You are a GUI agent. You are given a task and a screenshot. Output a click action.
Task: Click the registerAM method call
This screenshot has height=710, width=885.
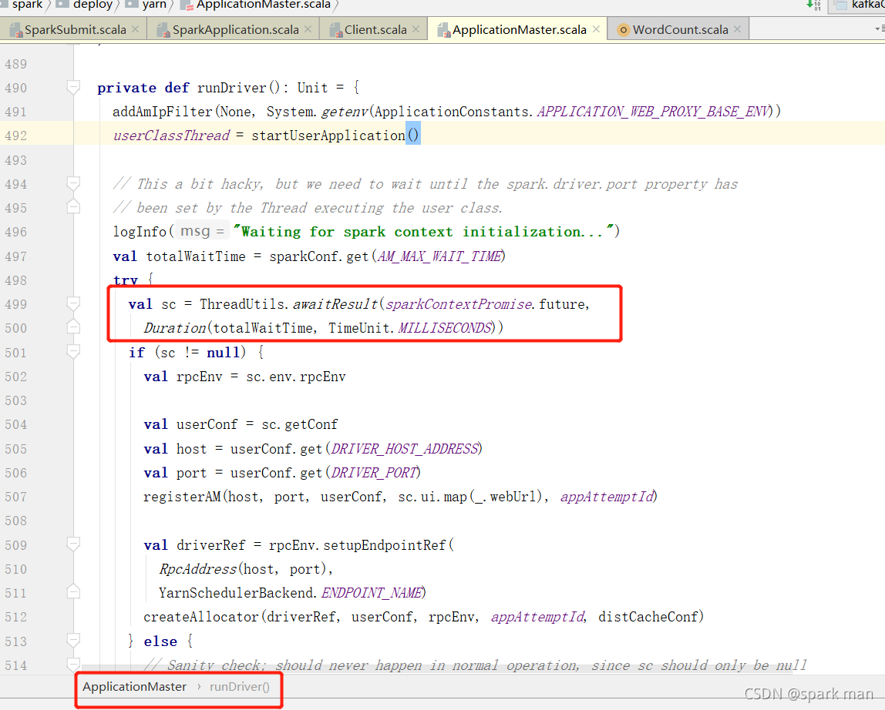(182, 497)
